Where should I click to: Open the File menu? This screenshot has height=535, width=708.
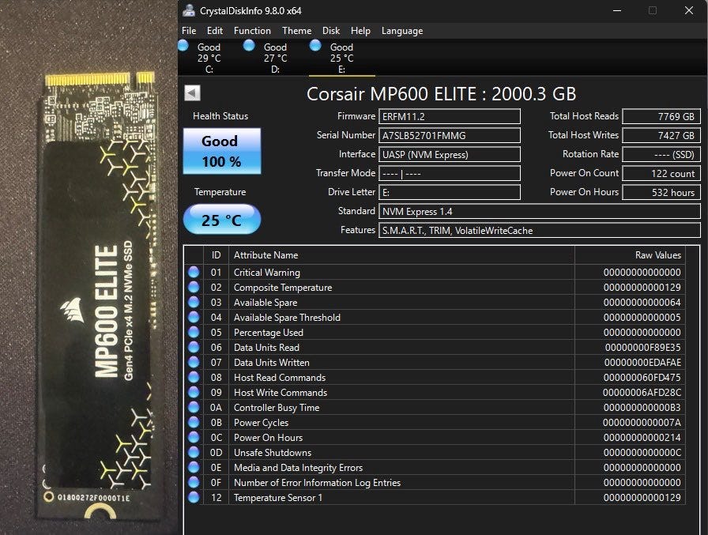click(x=189, y=31)
